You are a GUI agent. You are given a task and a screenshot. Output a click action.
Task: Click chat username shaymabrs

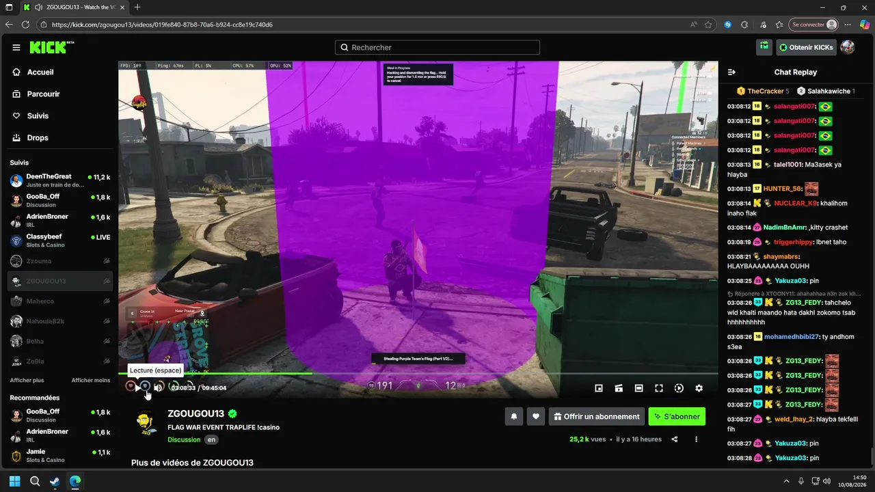click(781, 257)
